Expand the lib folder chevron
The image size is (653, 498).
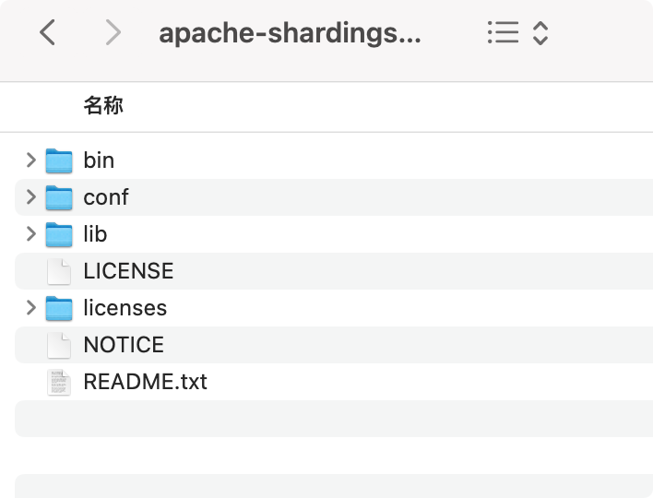[31, 234]
